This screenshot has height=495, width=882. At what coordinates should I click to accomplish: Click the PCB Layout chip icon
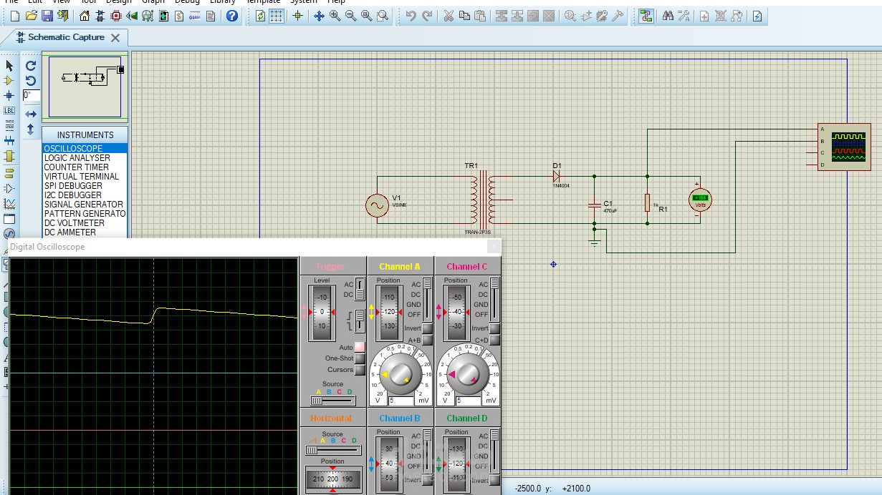[x=116, y=16]
